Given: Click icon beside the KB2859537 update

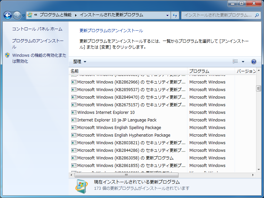Looking at the screenshot, I should coord(74,89).
